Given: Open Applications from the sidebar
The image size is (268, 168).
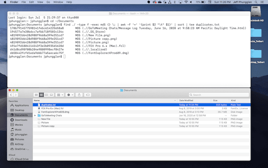Looking at the screenshot, I should [20, 105].
